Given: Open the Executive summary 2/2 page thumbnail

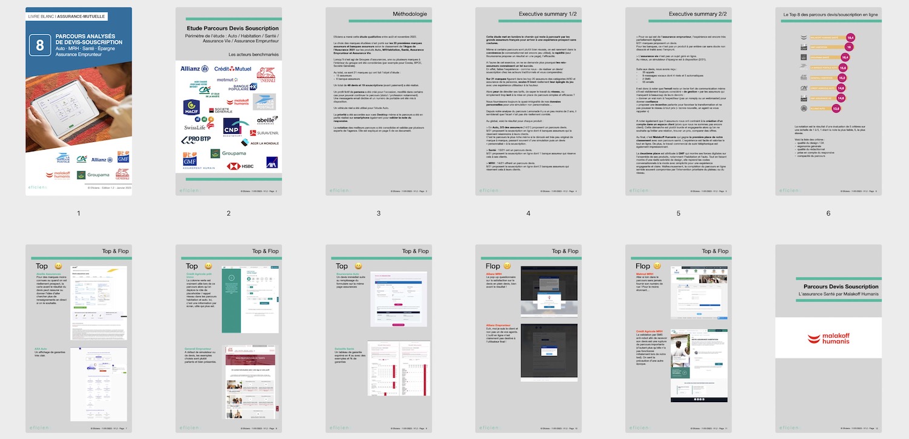Looking at the screenshot, I should (x=679, y=101).
